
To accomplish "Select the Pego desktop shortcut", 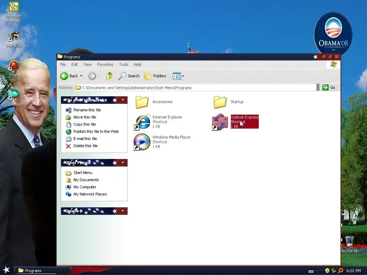I will tap(14, 68).
